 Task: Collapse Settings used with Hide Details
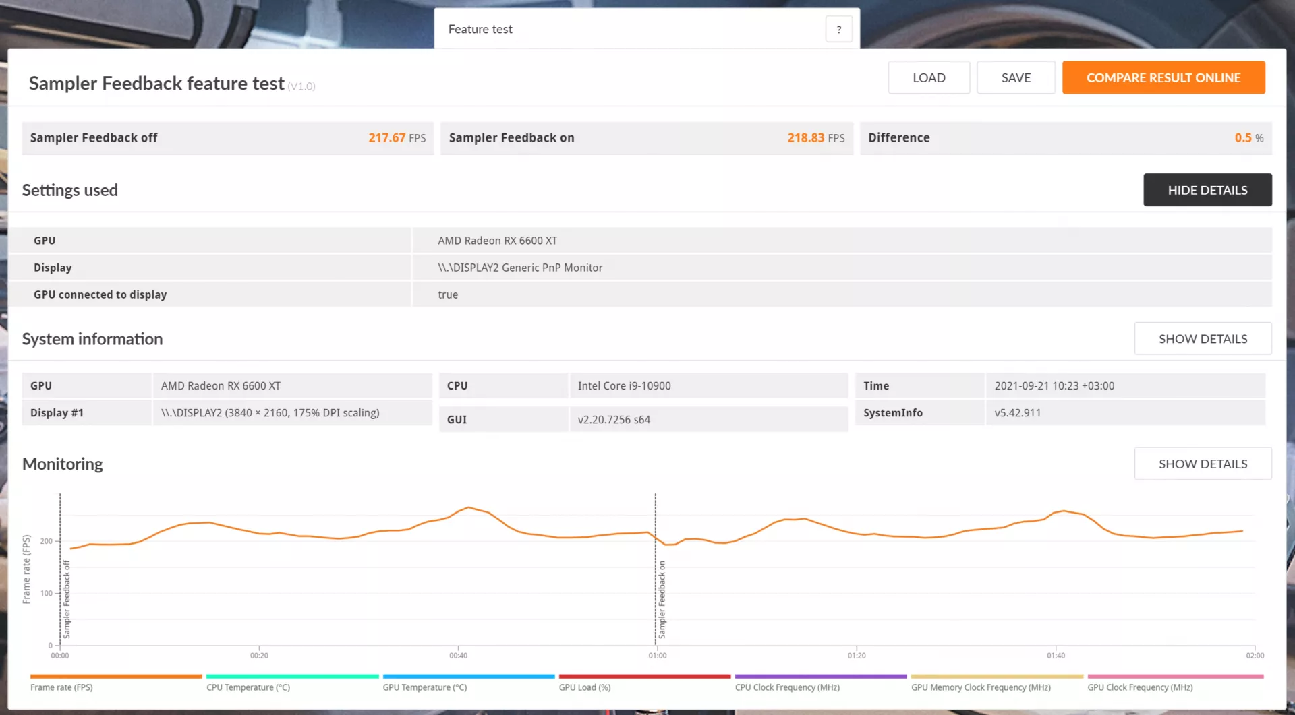(x=1207, y=190)
